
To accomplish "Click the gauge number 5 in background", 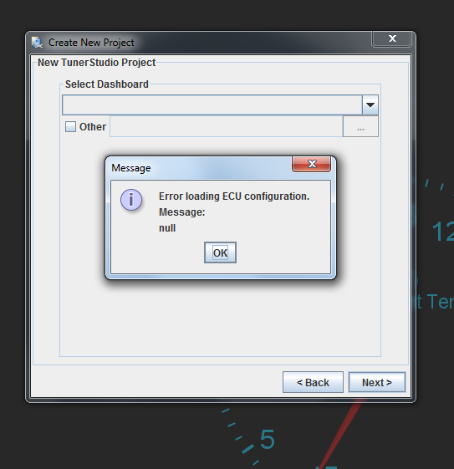I will (x=267, y=440).
